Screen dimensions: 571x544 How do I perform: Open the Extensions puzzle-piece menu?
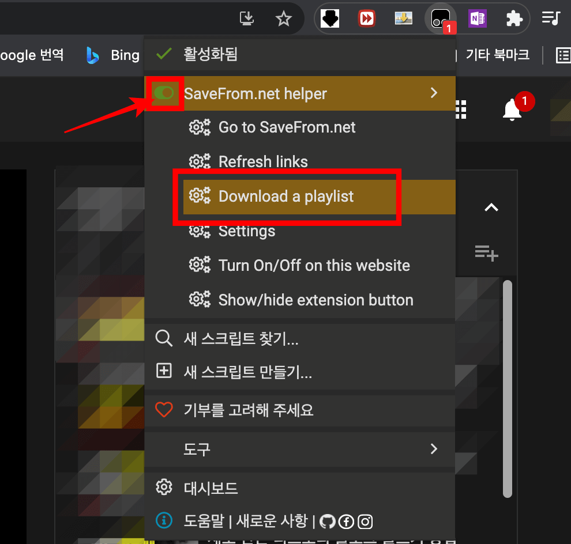(x=514, y=18)
